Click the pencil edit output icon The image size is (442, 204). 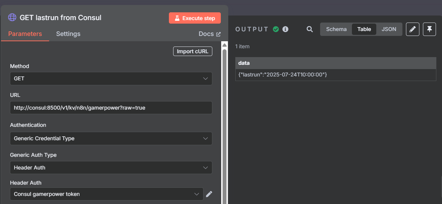pos(412,29)
